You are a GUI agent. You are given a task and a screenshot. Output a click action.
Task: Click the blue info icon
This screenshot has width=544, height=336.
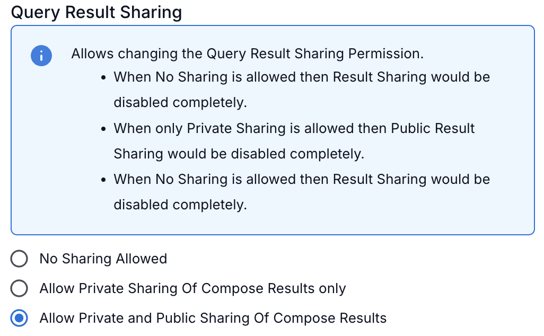click(x=41, y=56)
